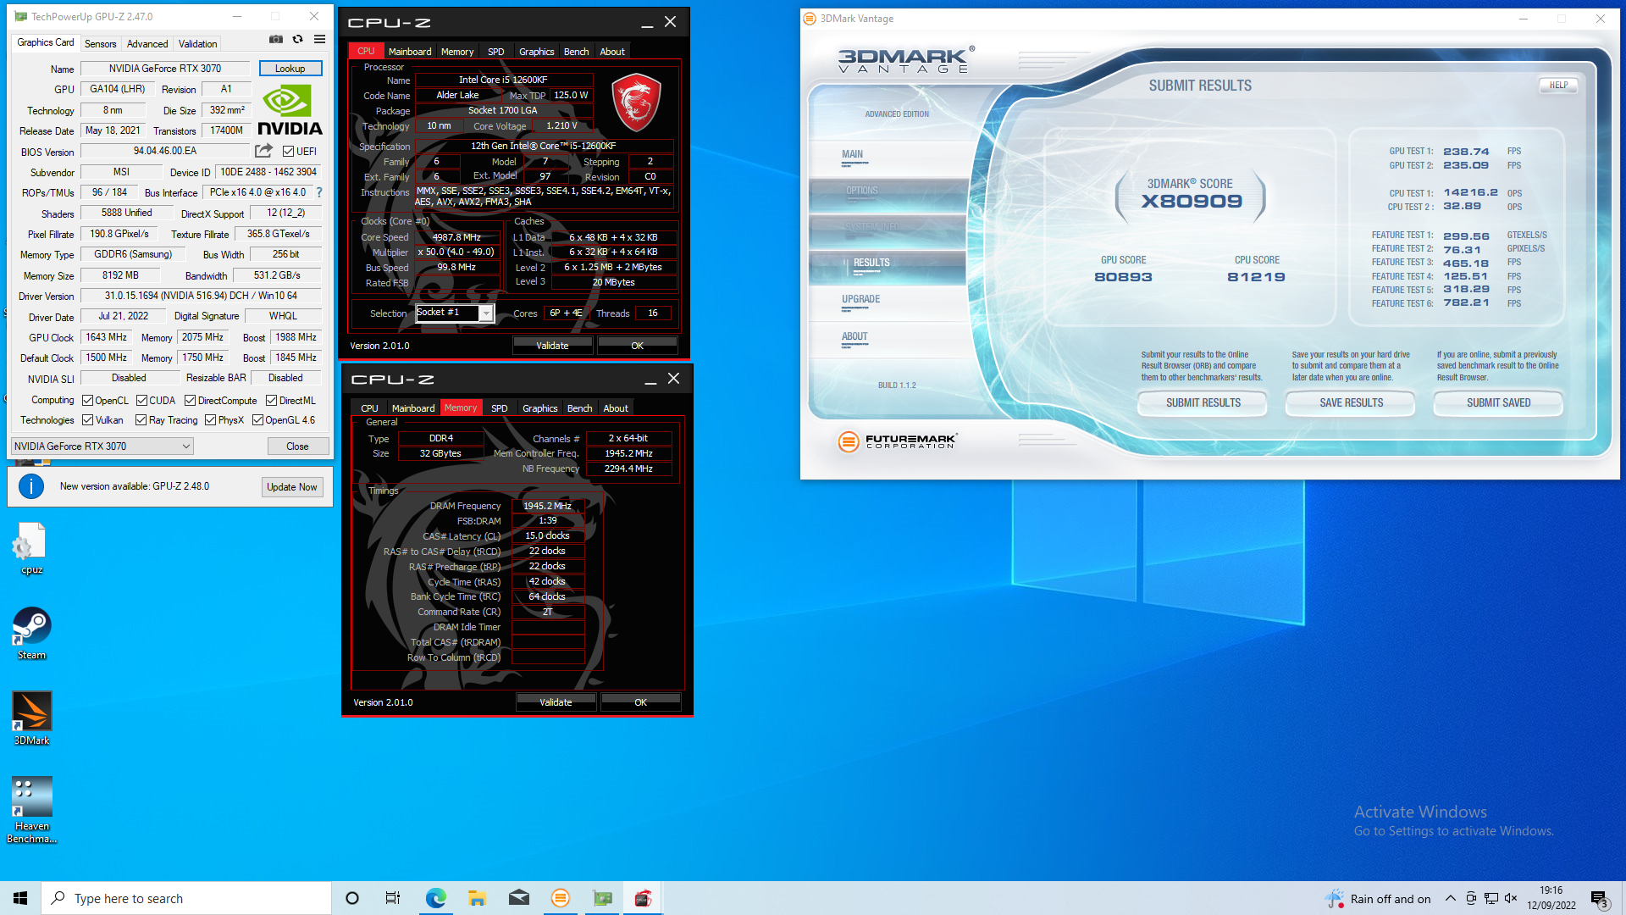
Task: Click the Name field NVIDIA GeForce RTX 3070
Action: pyautogui.click(x=165, y=69)
